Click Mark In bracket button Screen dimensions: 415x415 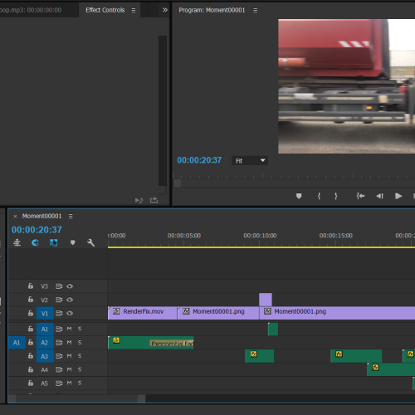[x=319, y=196]
